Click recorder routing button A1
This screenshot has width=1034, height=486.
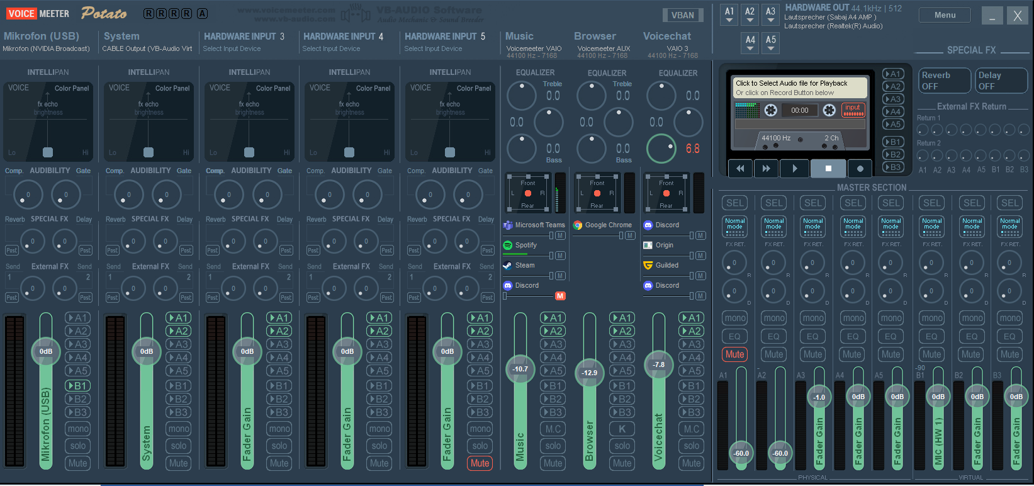coord(893,74)
